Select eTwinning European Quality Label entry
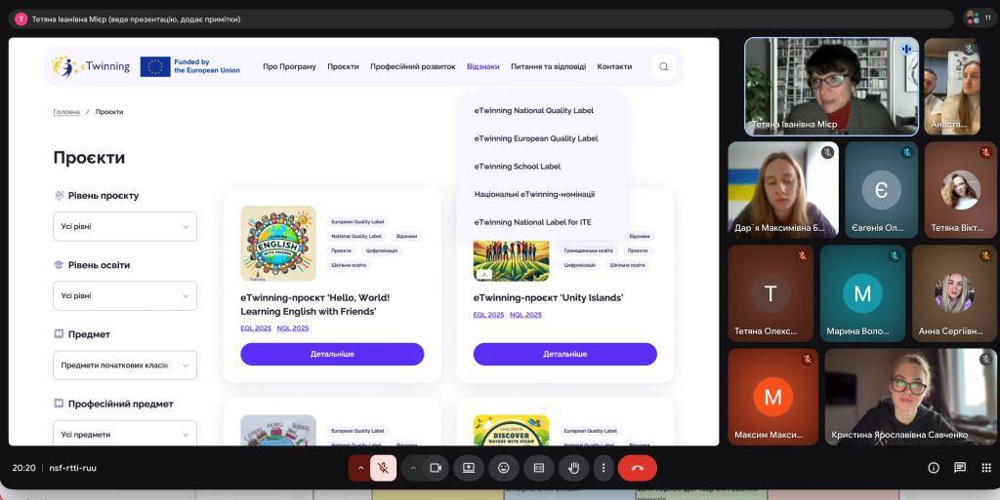 coord(536,138)
